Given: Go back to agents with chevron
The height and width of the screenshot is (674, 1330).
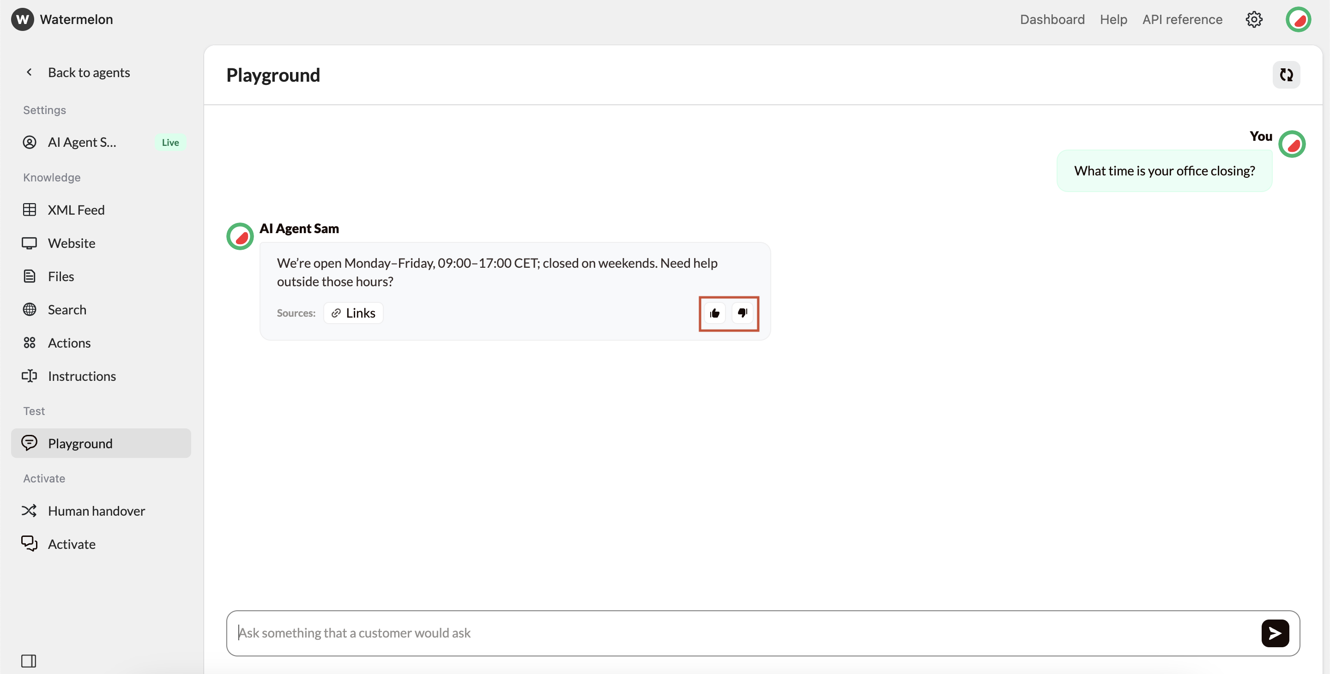Looking at the screenshot, I should tap(30, 72).
